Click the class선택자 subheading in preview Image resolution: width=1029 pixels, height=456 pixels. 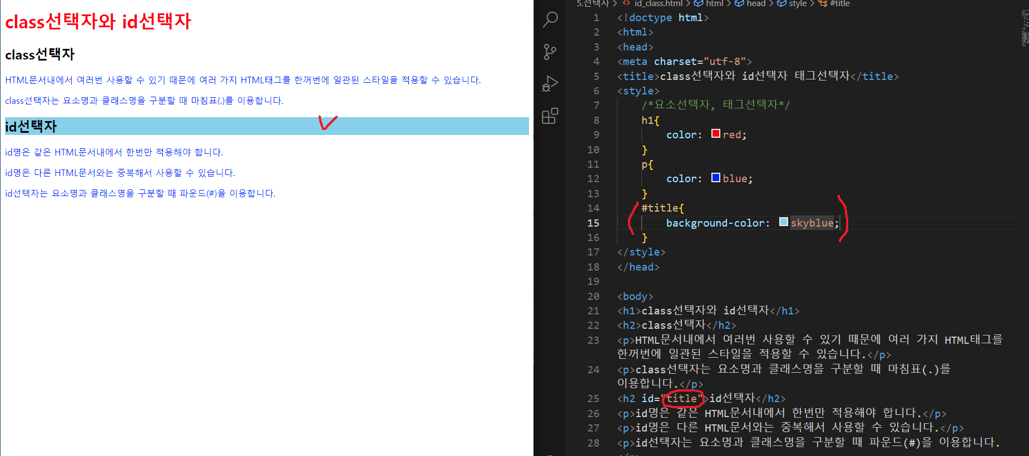pyautogui.click(x=40, y=54)
